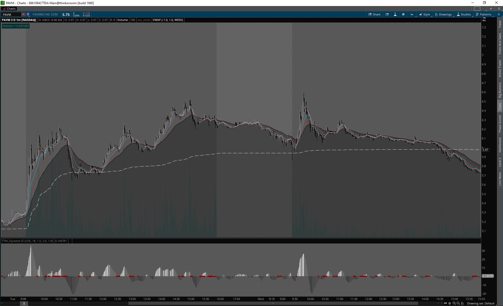Screen dimensions: 503x306
Task: Toggle the Times And Sales side panel
Action: [500, 44]
